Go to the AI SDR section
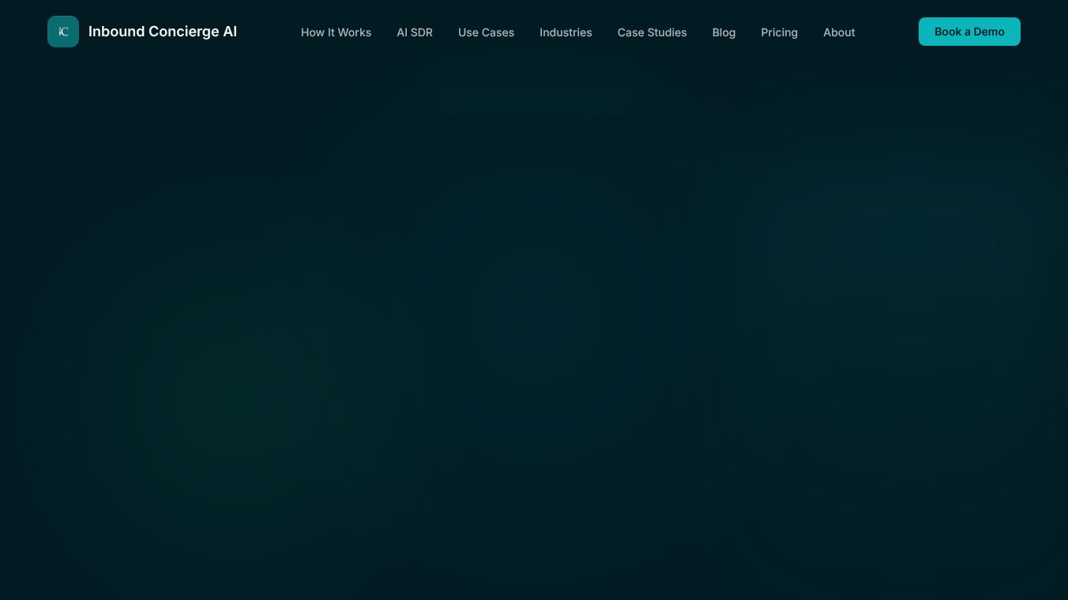The height and width of the screenshot is (600, 1068). (x=415, y=32)
